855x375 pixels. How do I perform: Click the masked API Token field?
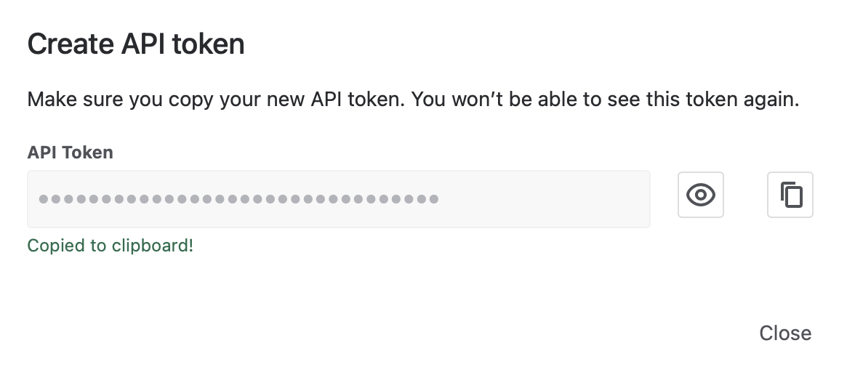pos(339,199)
